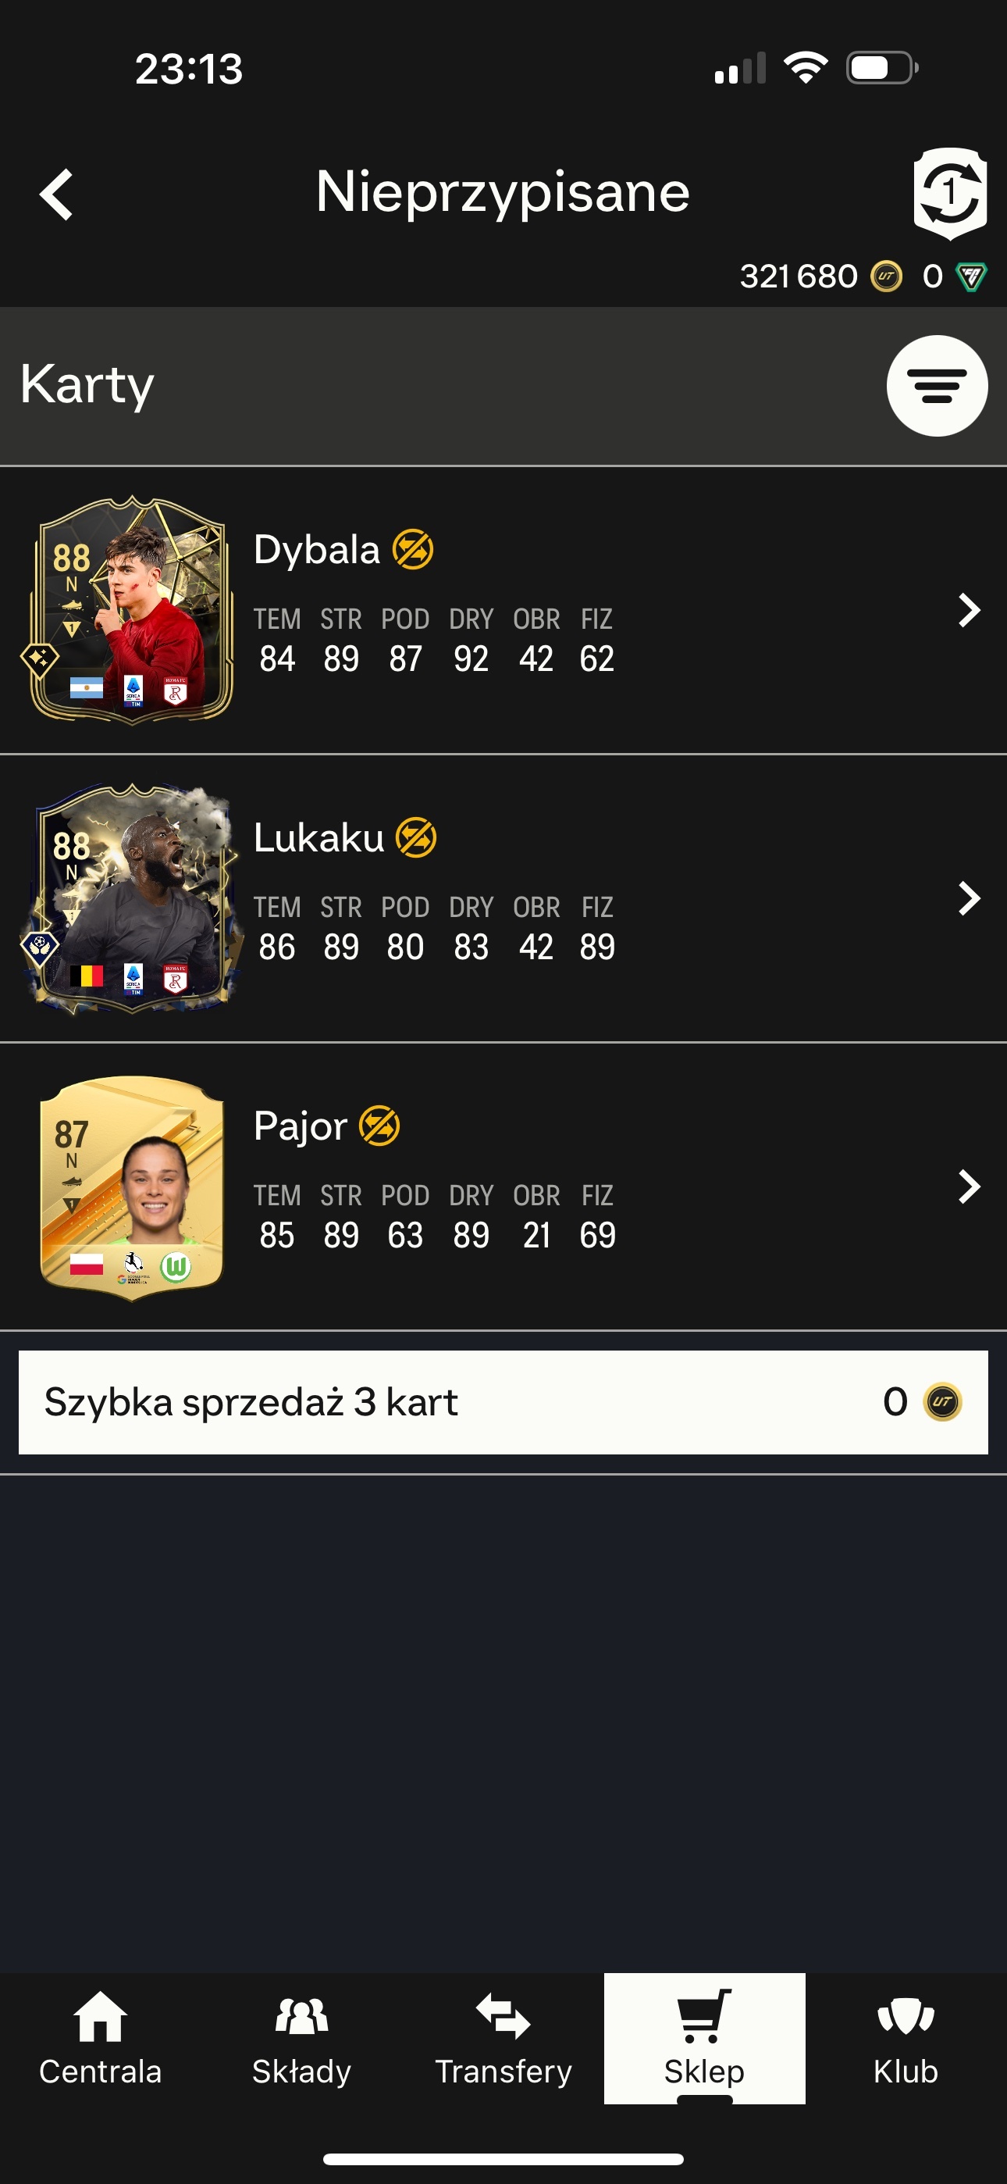1007x2184 pixels.
Task: Tap the back arrow icon
Action: click(x=57, y=194)
